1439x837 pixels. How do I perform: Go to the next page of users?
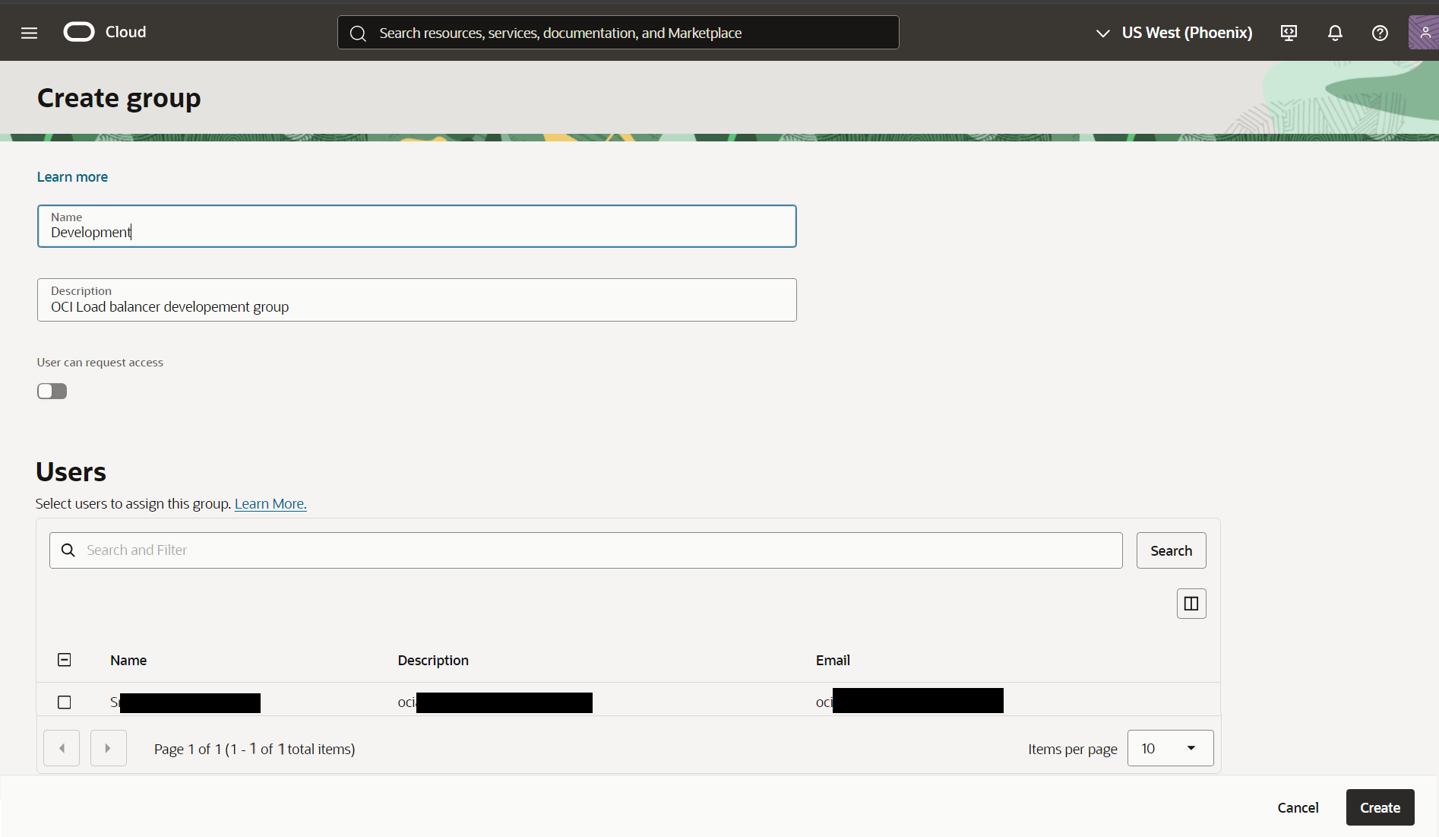(108, 748)
